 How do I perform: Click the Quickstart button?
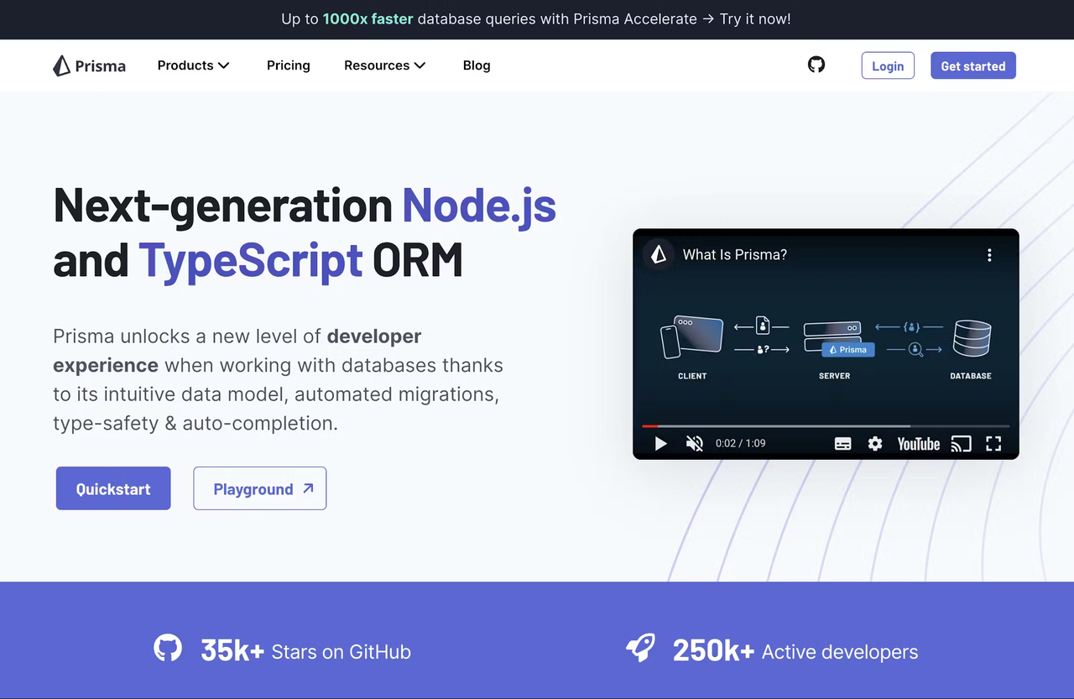pos(113,488)
